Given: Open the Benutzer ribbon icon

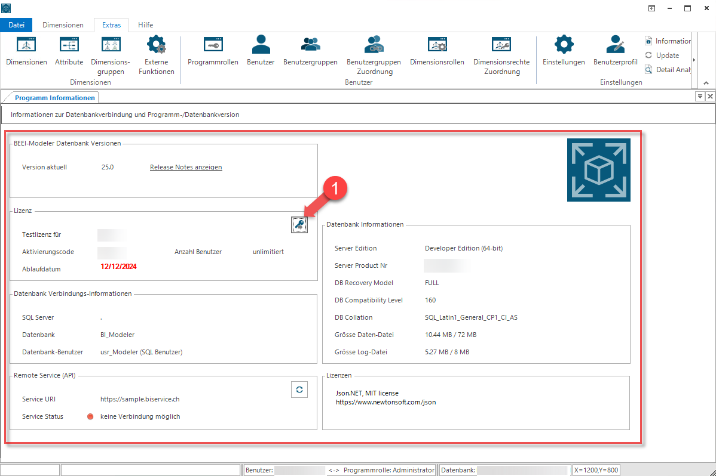Looking at the screenshot, I should (x=261, y=51).
